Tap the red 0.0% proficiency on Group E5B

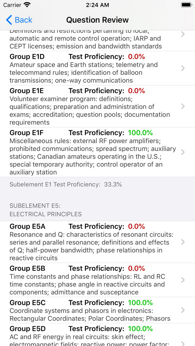tap(136, 268)
